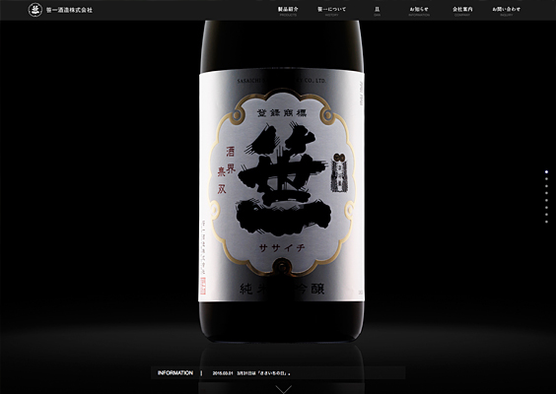Open the 会社案内 COMPANY menu

[x=462, y=11]
